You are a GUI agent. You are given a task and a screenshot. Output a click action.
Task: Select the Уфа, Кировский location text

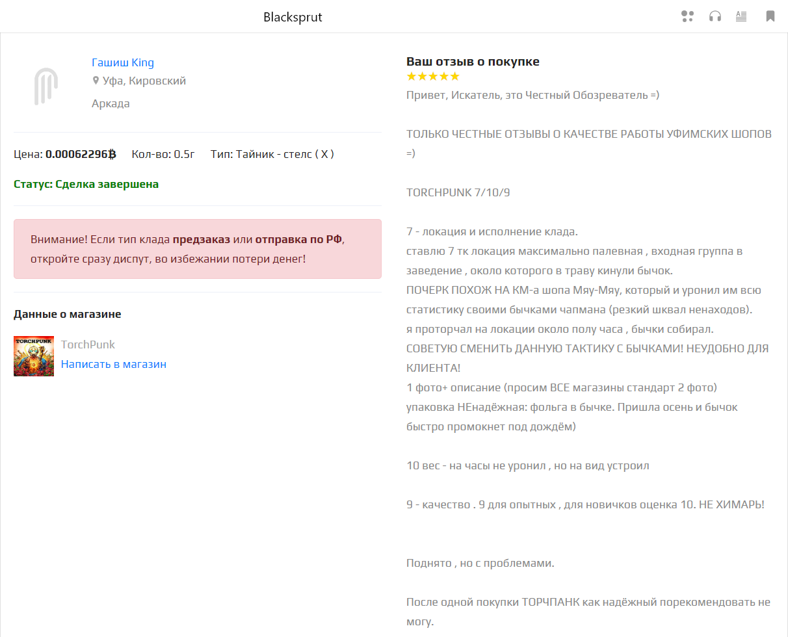[144, 81]
